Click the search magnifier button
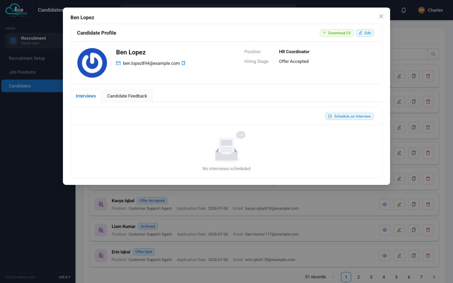Viewport: 453px width, 283px height. 433,54
